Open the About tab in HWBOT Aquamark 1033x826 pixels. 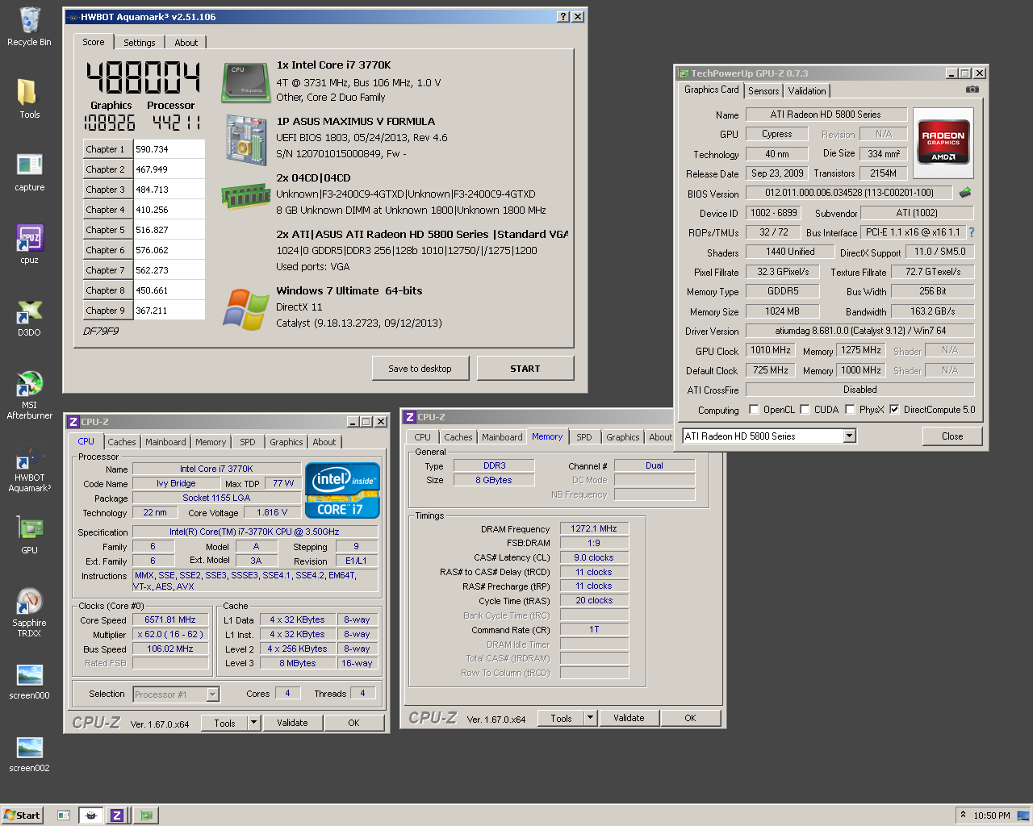point(186,43)
